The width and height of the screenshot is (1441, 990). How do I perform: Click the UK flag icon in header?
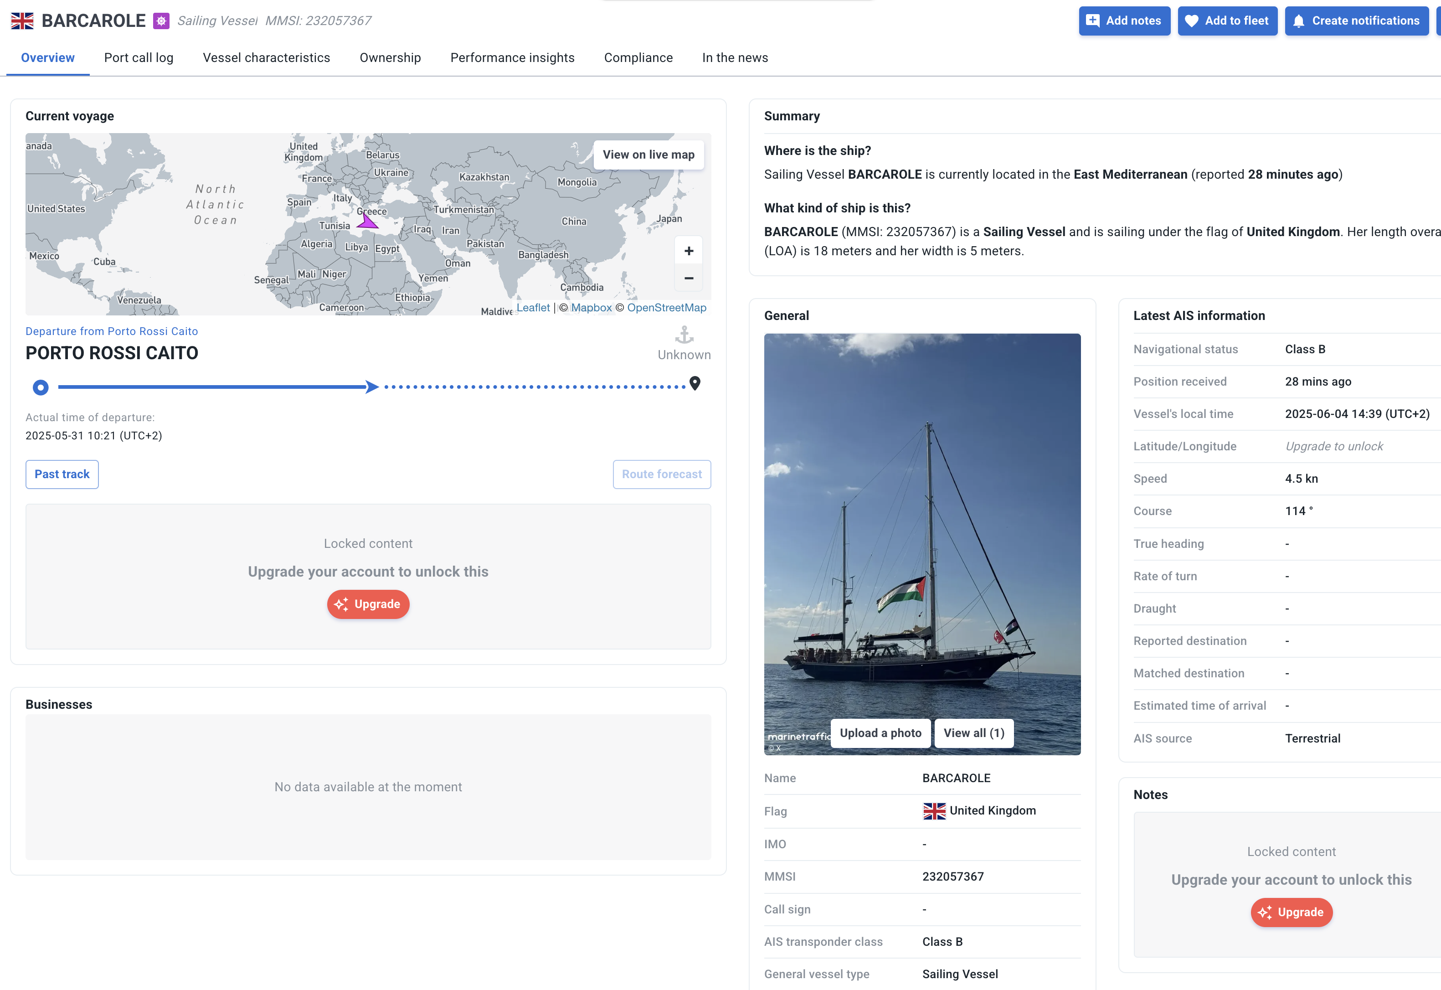[x=22, y=21]
